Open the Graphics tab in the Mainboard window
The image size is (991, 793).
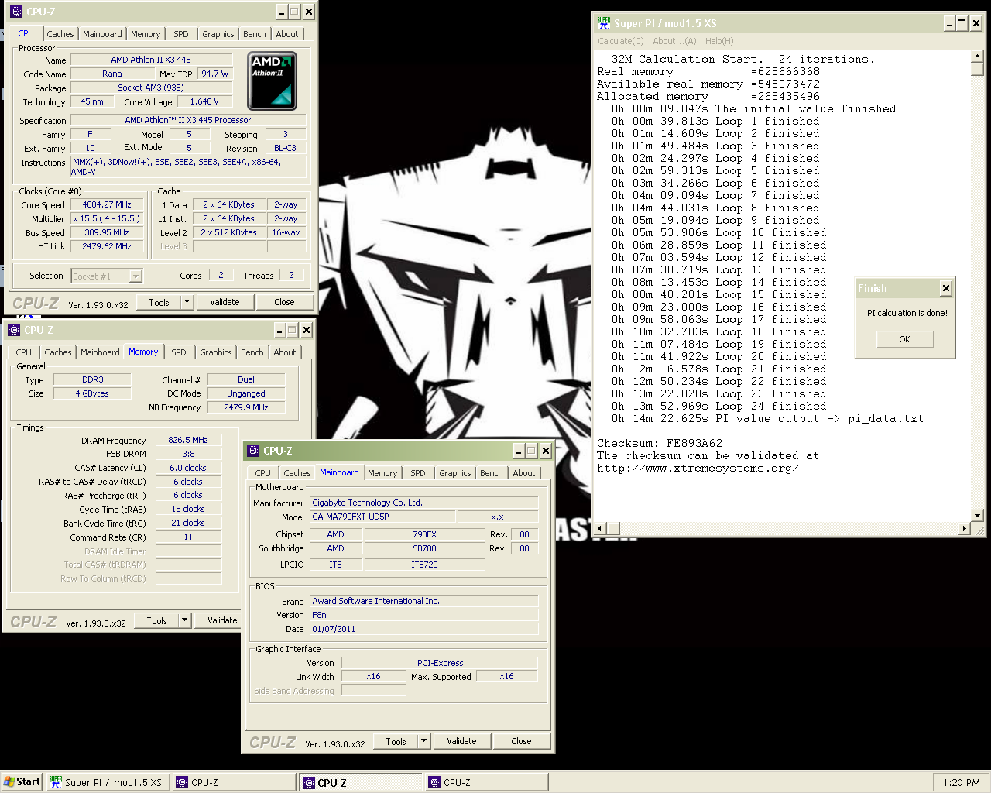[x=455, y=473]
